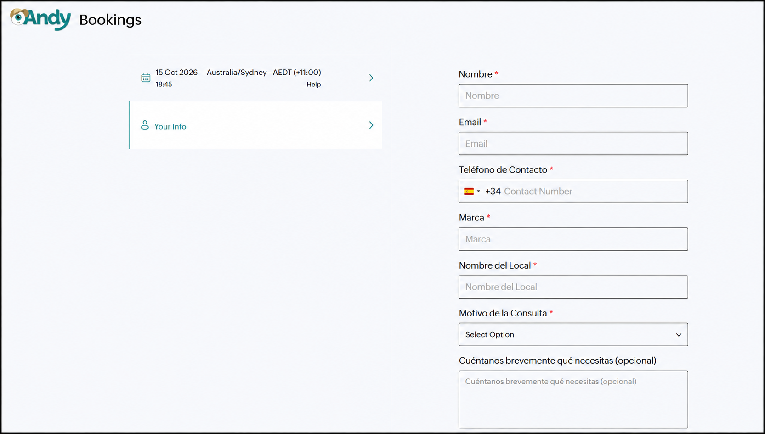This screenshot has height=434, width=765.
Task: Click the +34 dial code text
Action: tap(493, 192)
